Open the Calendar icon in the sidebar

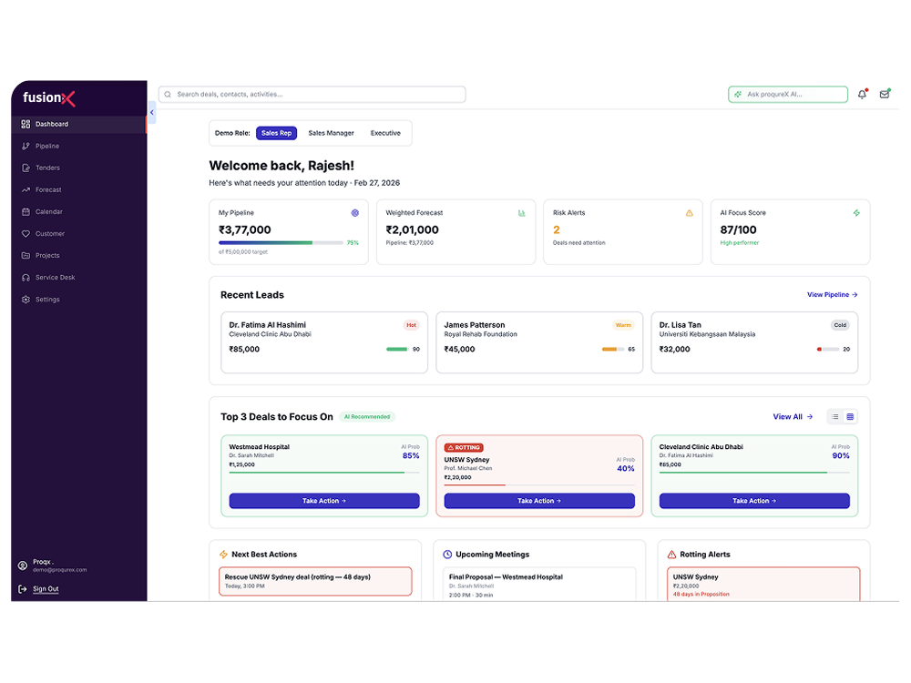click(x=26, y=212)
